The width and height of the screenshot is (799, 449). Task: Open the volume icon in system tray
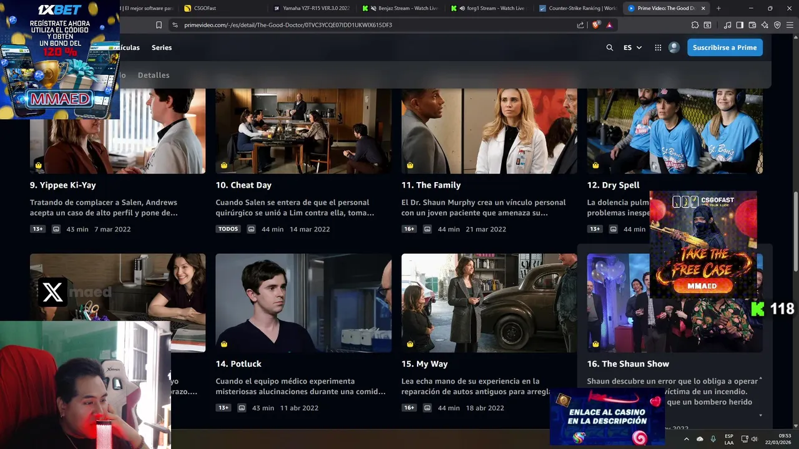point(755,439)
